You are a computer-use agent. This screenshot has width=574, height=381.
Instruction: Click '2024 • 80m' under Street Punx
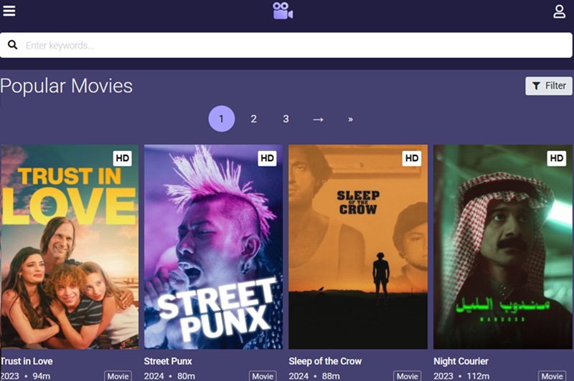(x=169, y=376)
